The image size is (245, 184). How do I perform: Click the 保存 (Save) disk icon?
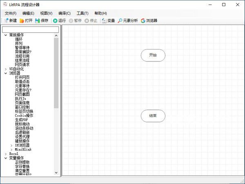pos(37,21)
